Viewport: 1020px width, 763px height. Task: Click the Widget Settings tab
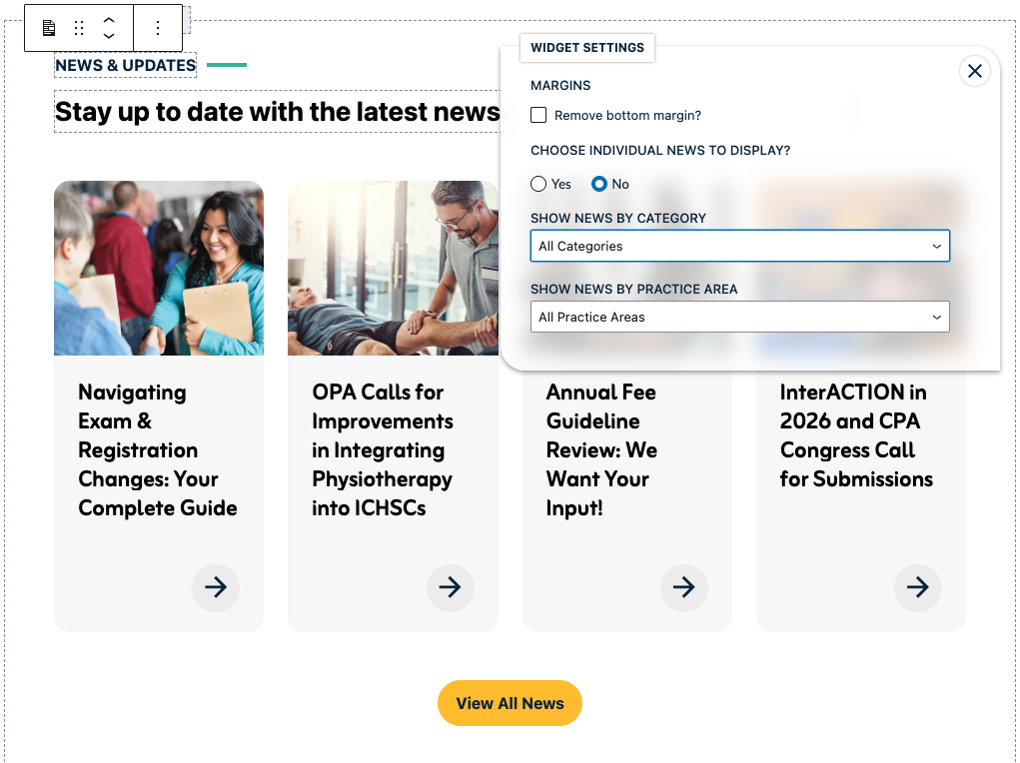pyautogui.click(x=587, y=48)
